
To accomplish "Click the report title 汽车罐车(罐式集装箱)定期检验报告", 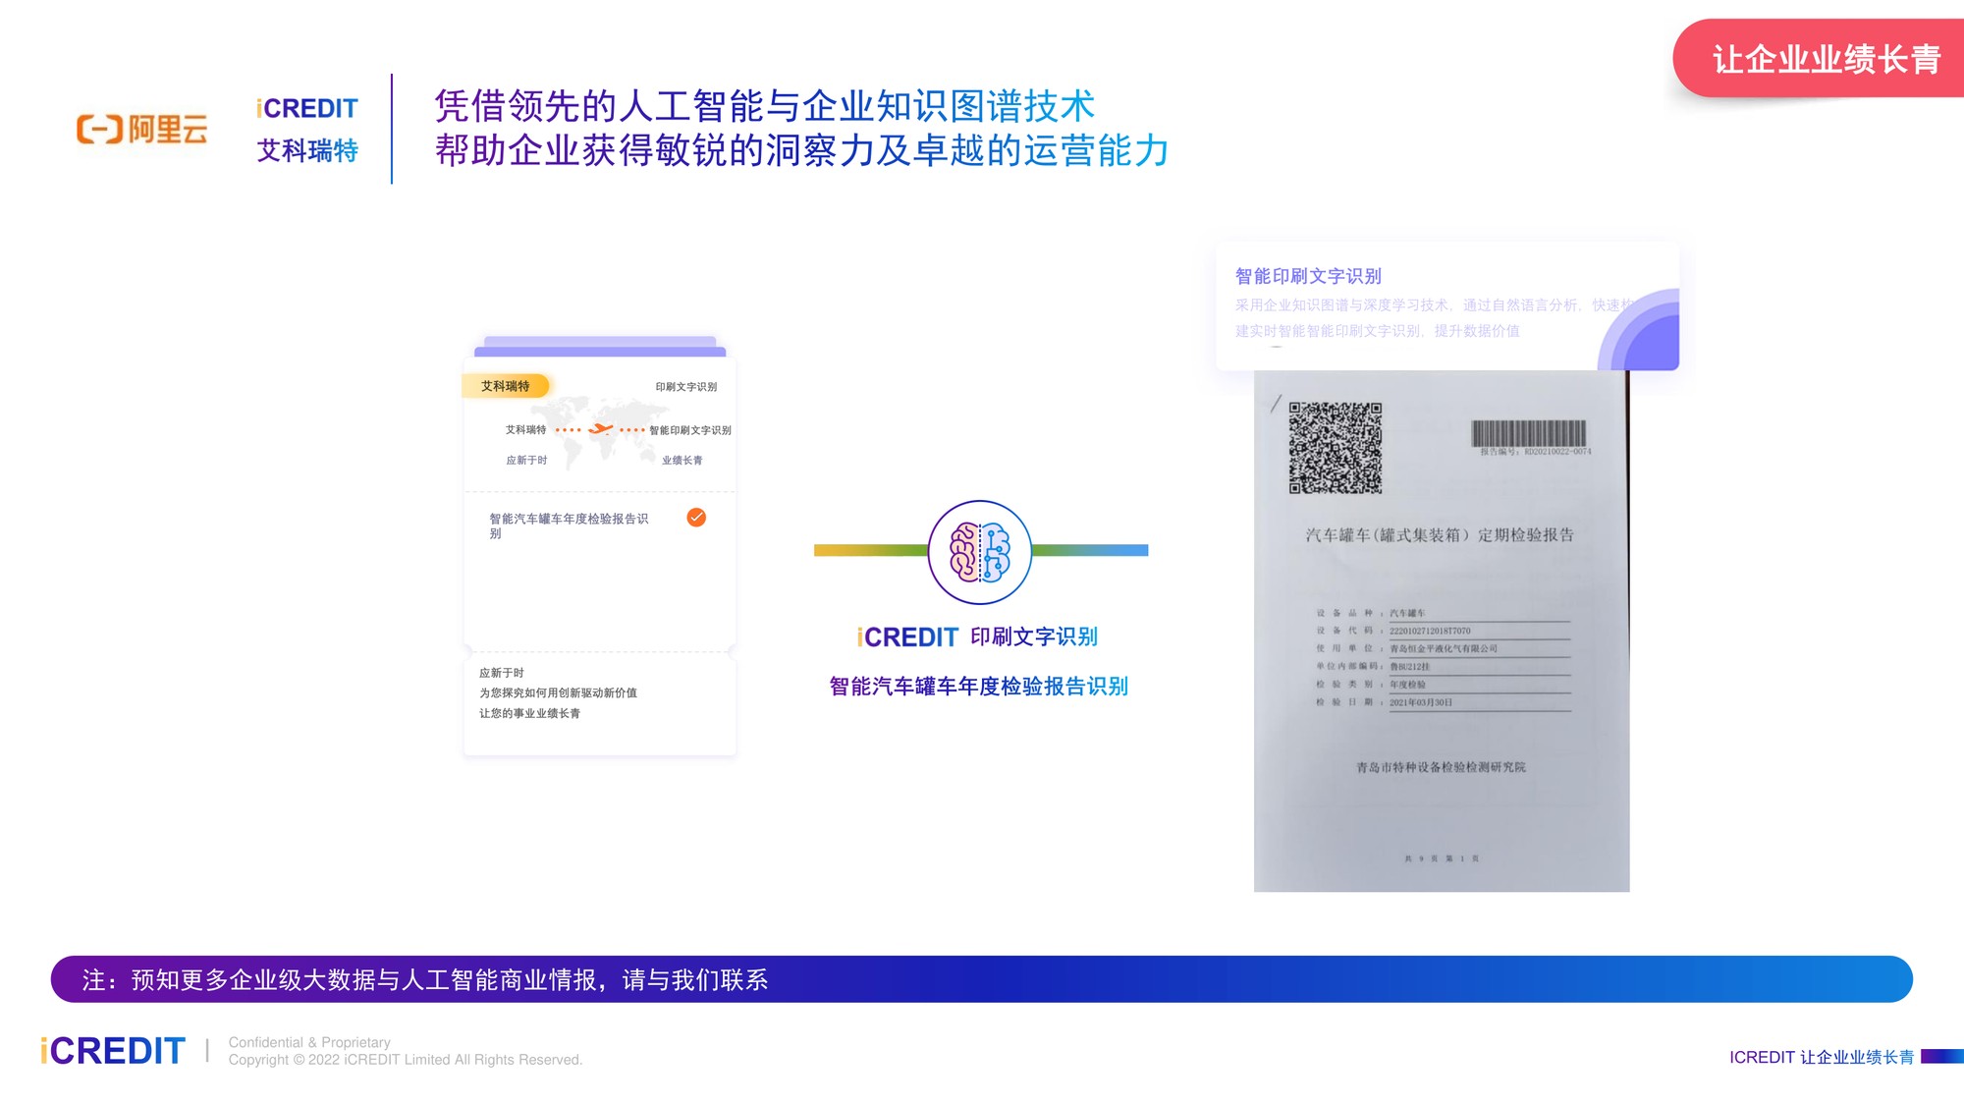I will pos(1440,535).
